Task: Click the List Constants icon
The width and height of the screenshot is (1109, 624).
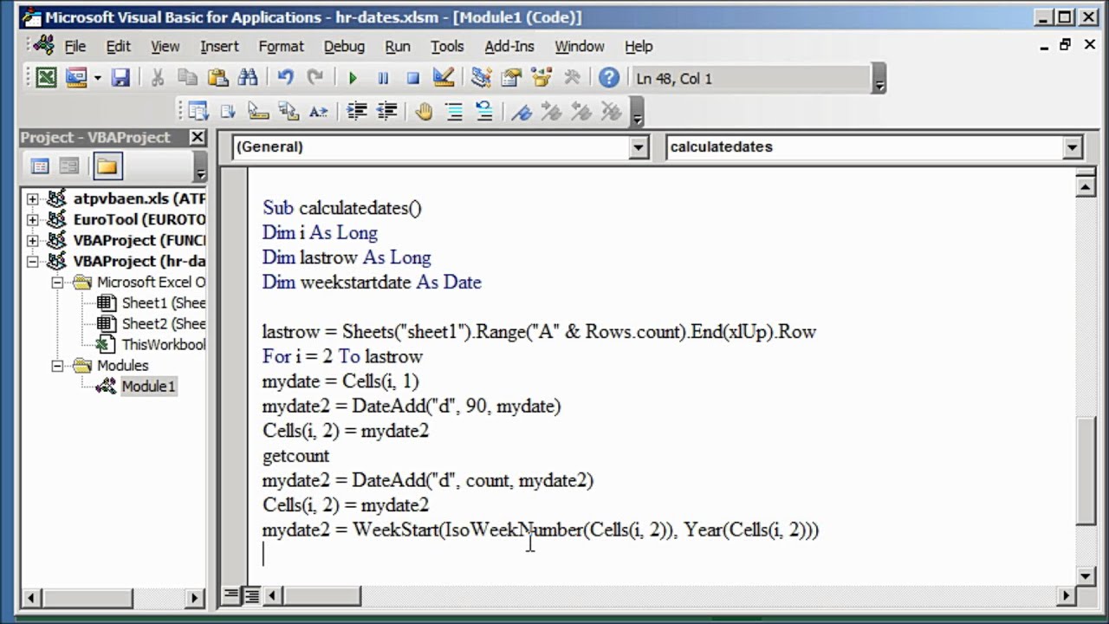Action: coord(229,111)
